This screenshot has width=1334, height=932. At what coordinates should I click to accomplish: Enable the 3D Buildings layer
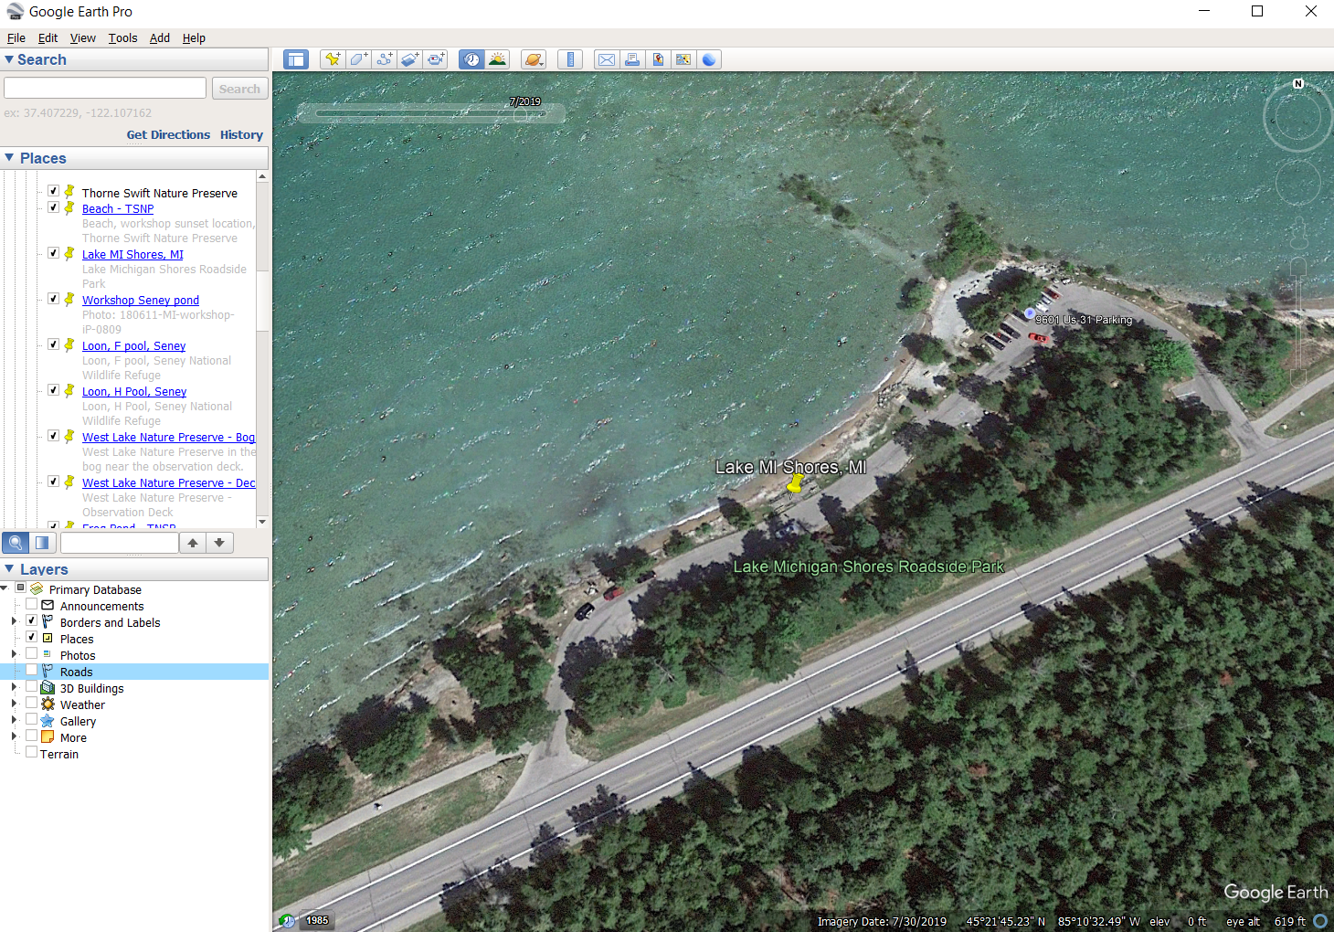(31, 686)
